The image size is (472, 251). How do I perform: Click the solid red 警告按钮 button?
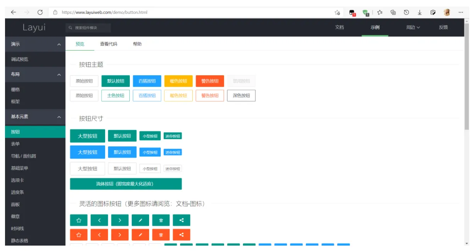tap(210, 81)
